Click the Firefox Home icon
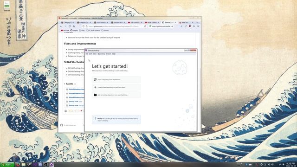This screenshot has width=297, height=167. click(x=74, y=26)
